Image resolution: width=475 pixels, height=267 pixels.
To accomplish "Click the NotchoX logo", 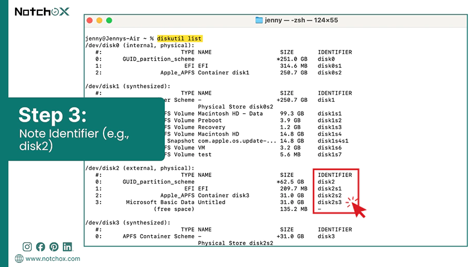I will (42, 11).
